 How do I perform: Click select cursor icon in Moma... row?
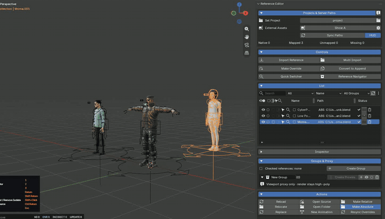click(x=283, y=122)
